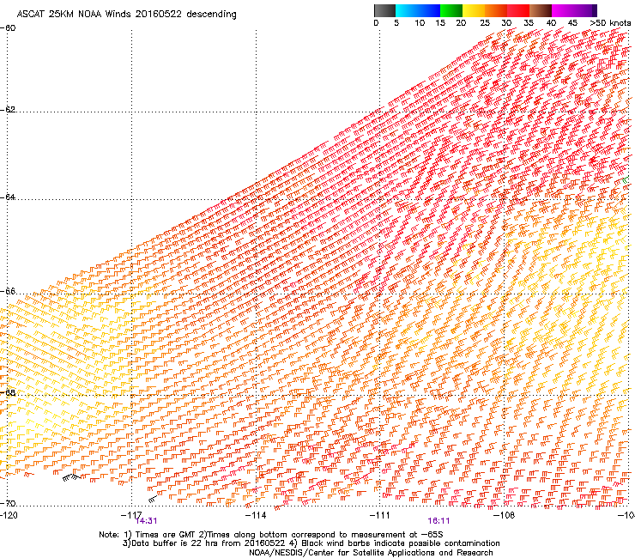
Task: Click the latitude label -60
Action: point(8,28)
